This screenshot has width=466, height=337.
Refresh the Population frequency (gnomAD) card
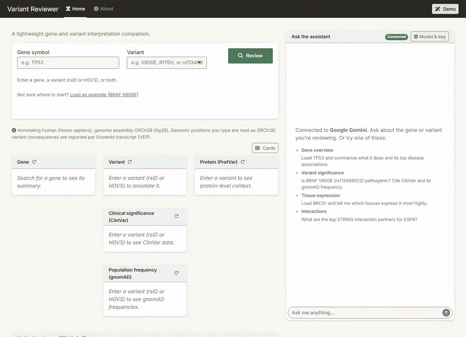pos(176,273)
